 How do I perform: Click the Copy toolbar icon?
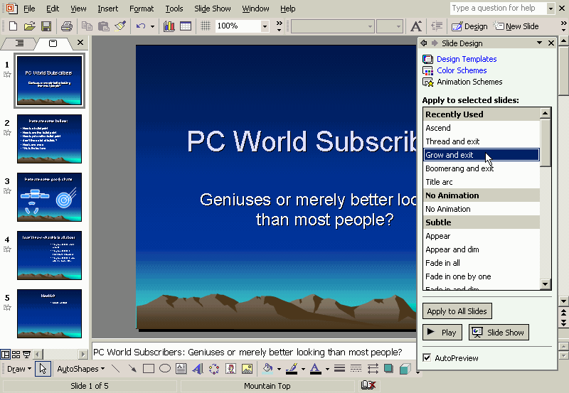[x=87, y=26]
